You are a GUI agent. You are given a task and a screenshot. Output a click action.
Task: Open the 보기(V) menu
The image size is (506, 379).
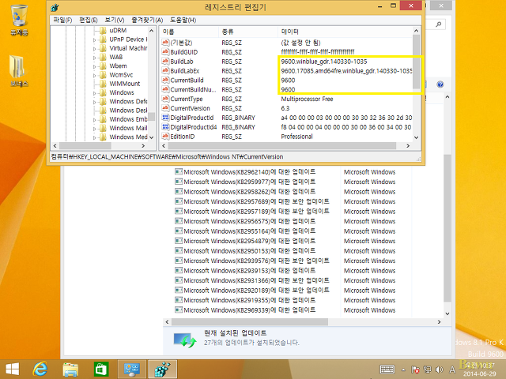pyautogui.click(x=115, y=20)
